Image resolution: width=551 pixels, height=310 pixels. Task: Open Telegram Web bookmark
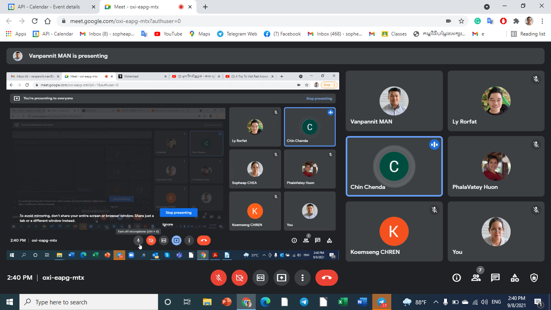[237, 34]
